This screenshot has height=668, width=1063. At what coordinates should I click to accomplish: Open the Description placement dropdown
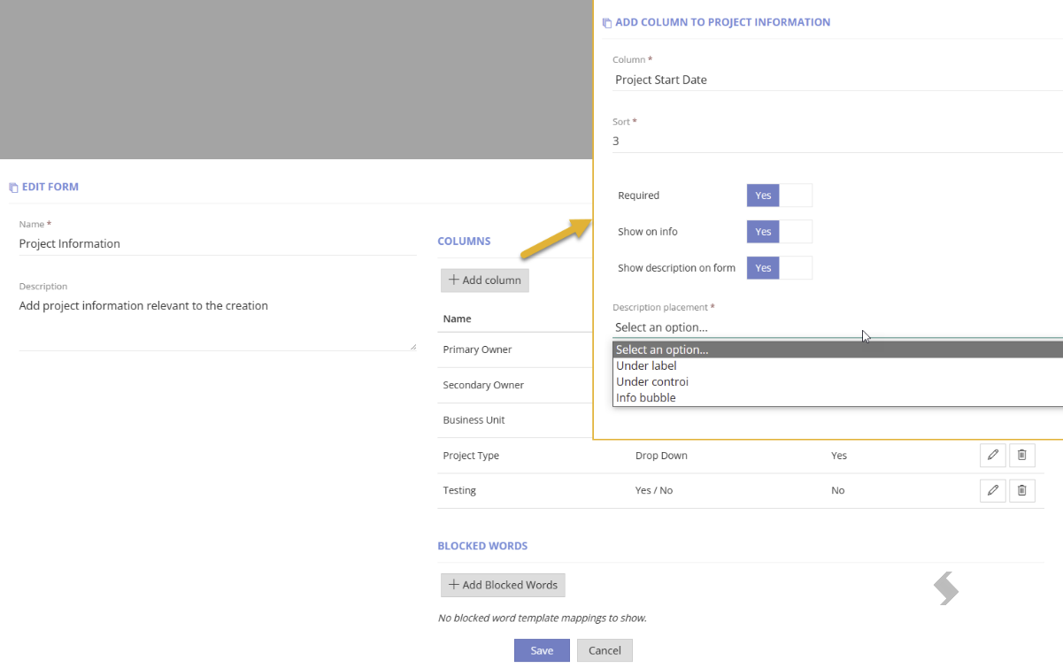point(837,327)
